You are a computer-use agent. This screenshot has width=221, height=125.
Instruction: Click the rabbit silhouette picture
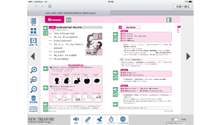(77, 81)
